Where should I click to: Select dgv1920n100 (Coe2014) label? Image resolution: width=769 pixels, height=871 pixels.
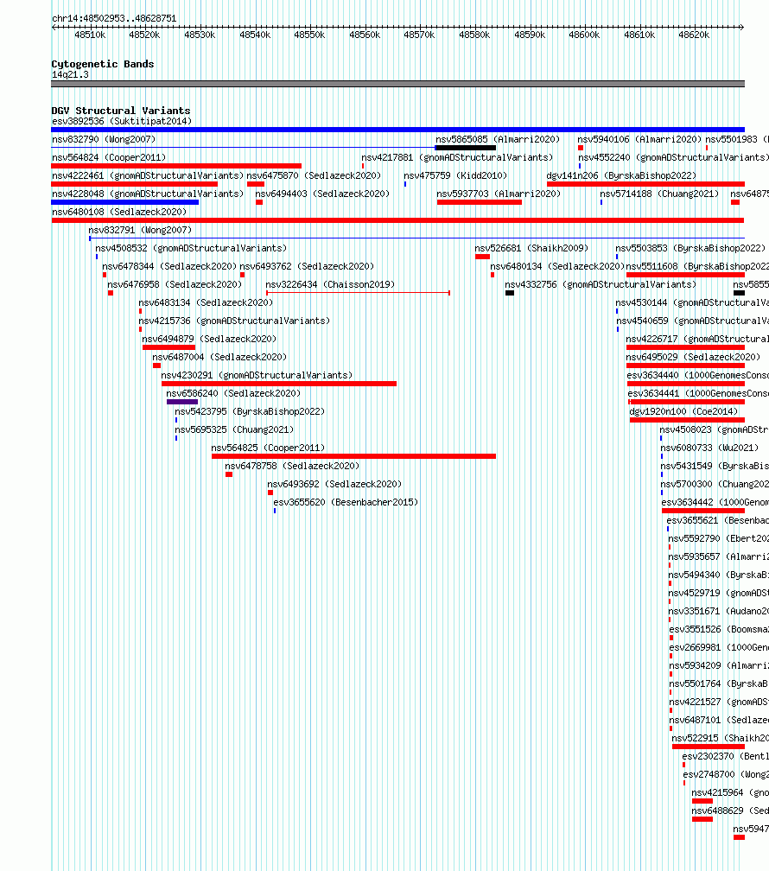(x=683, y=411)
